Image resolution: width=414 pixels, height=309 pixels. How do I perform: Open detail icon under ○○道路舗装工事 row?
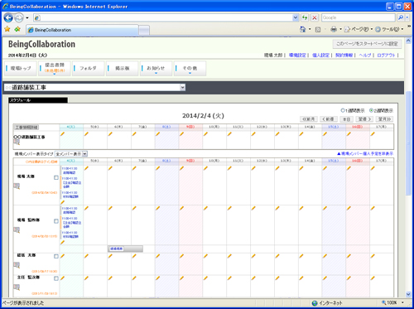(x=17, y=142)
